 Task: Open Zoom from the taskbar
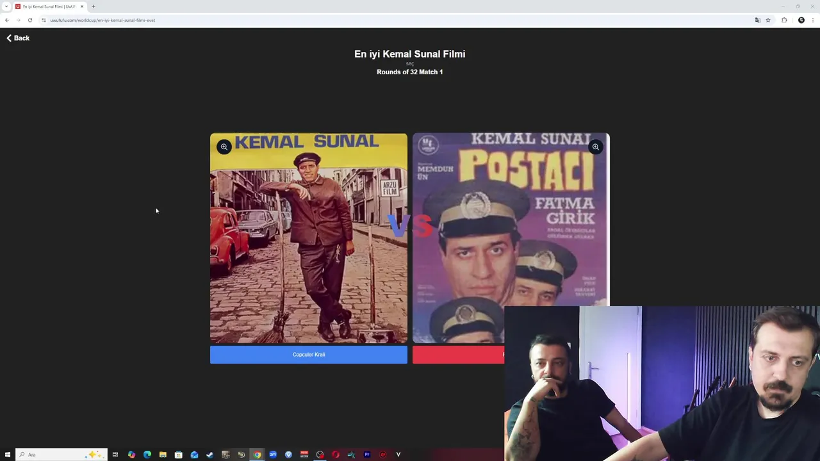click(x=273, y=455)
